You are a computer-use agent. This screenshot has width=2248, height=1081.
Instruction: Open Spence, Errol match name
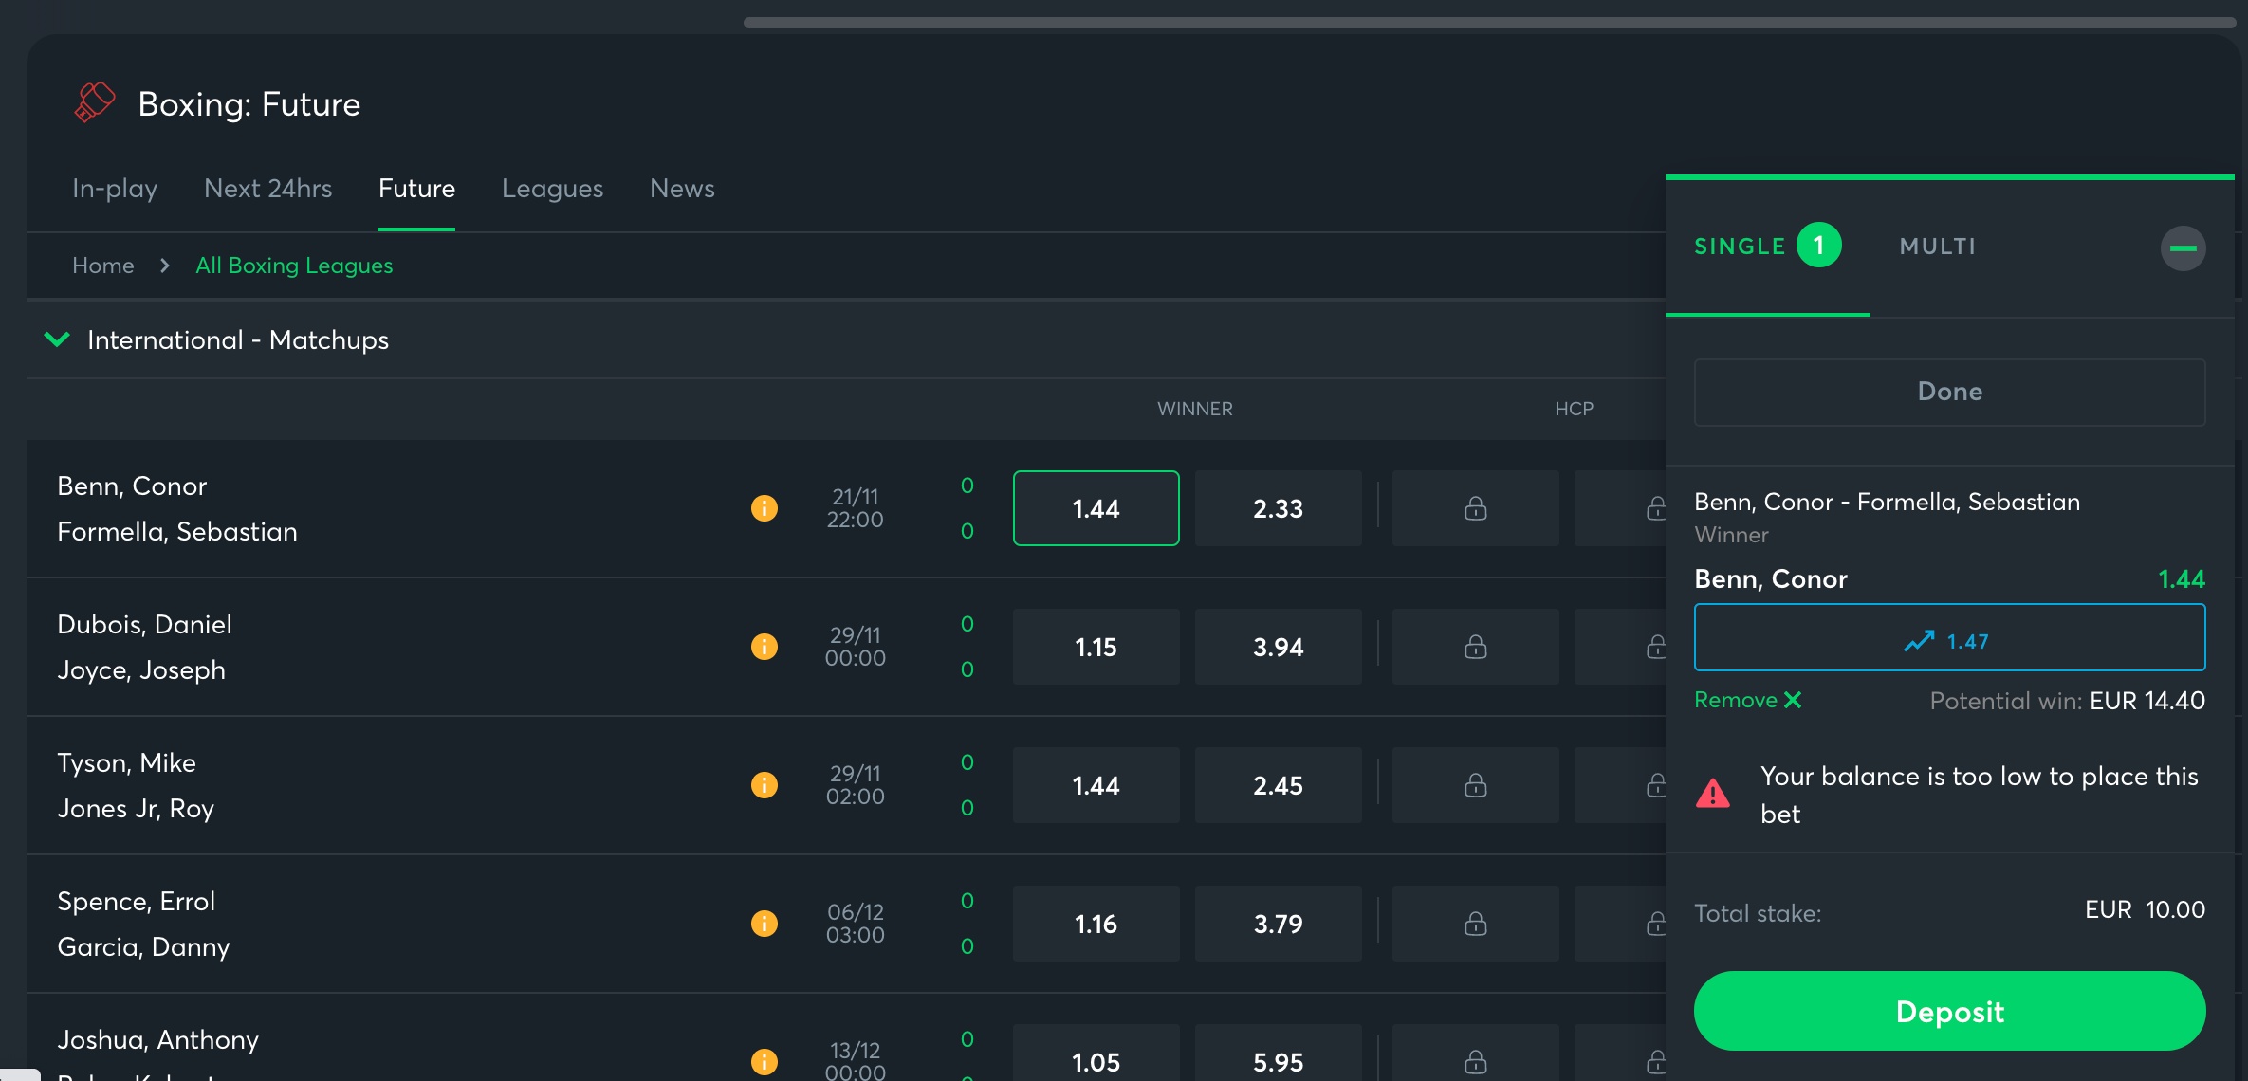point(136,901)
